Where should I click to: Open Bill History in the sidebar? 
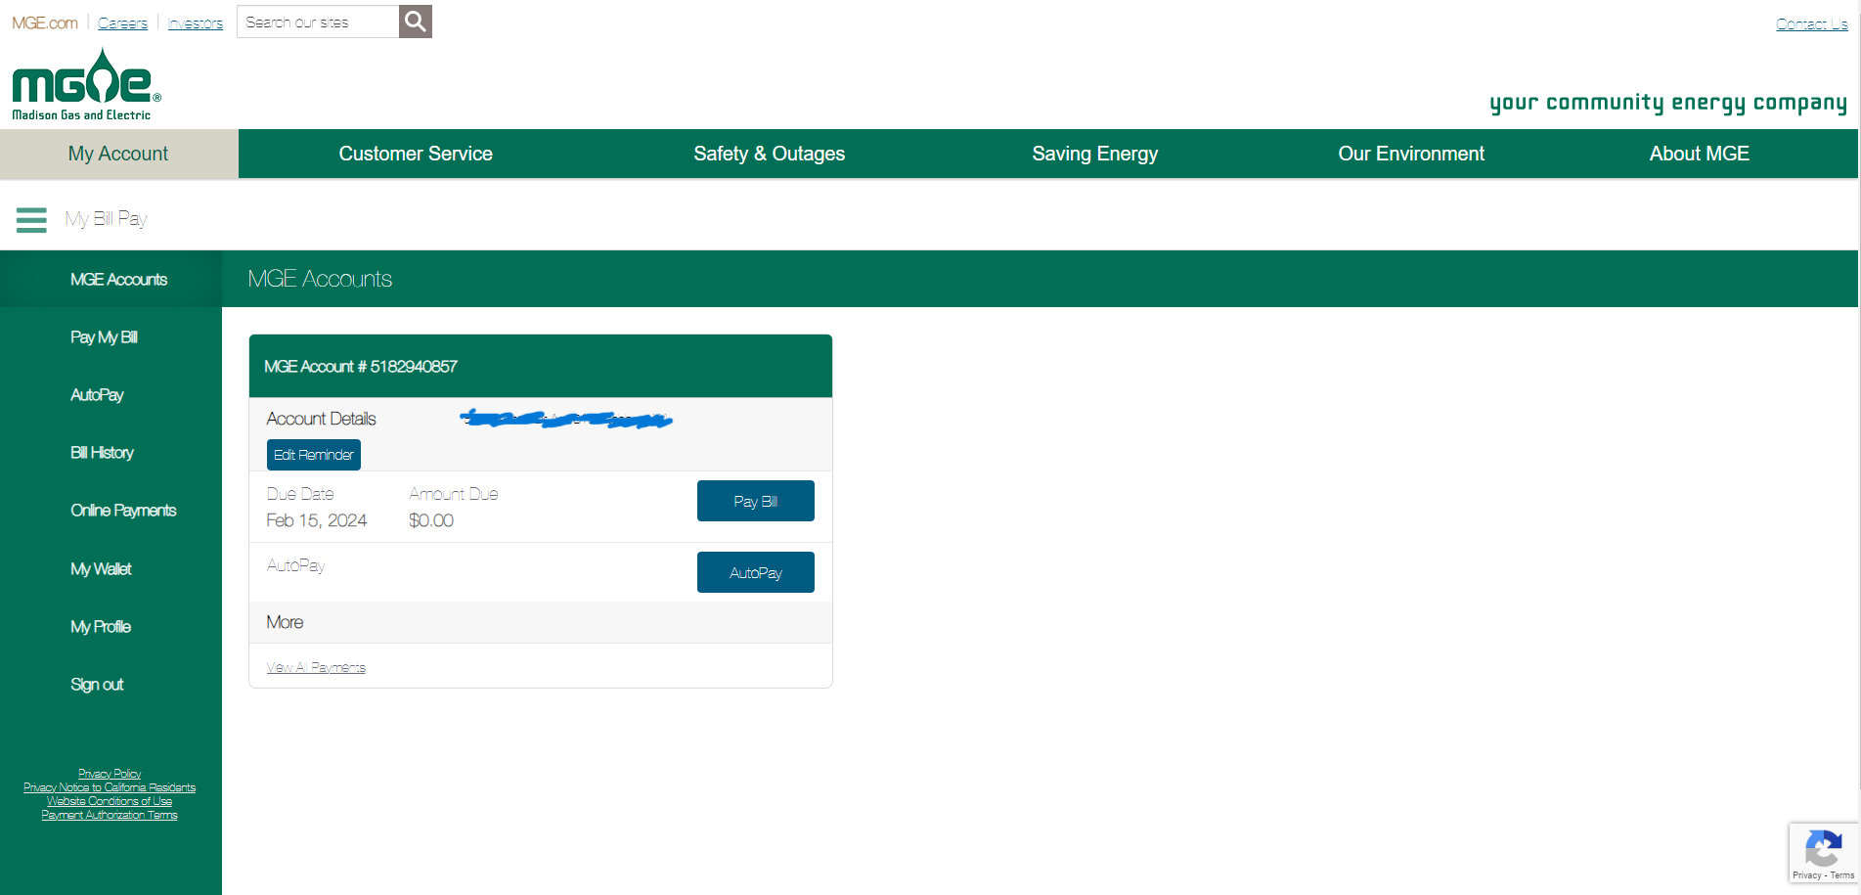click(x=102, y=453)
